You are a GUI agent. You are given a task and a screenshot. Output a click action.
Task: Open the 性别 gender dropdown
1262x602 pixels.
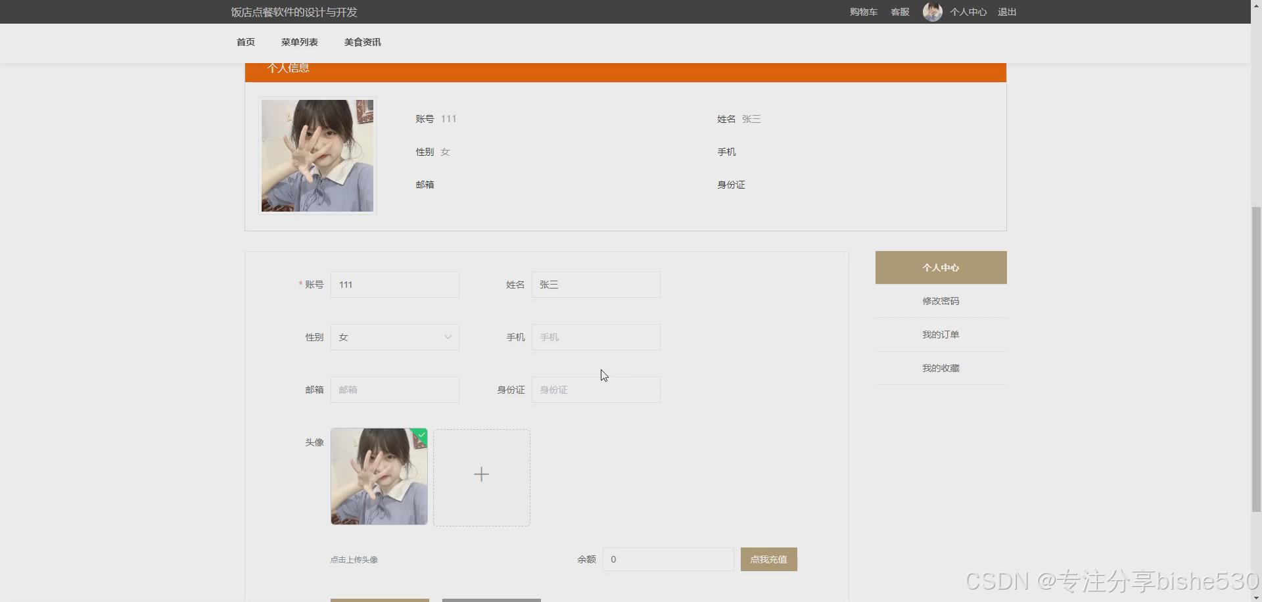pos(394,337)
